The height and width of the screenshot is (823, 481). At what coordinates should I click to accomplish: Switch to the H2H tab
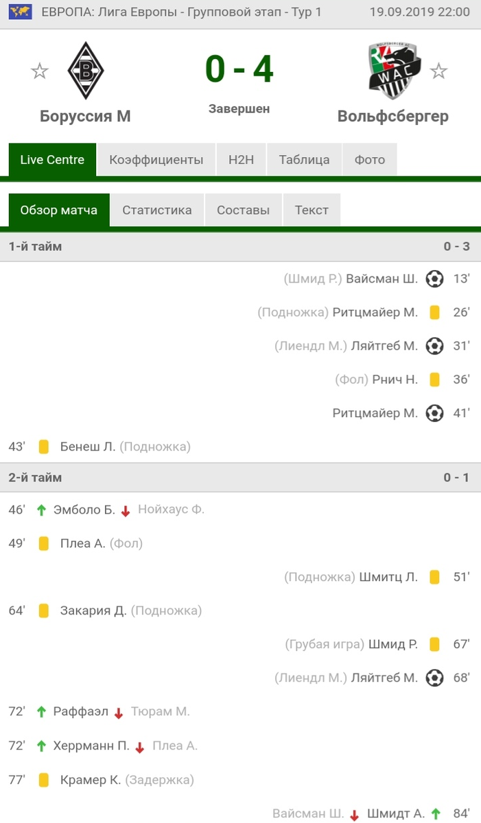[242, 160]
